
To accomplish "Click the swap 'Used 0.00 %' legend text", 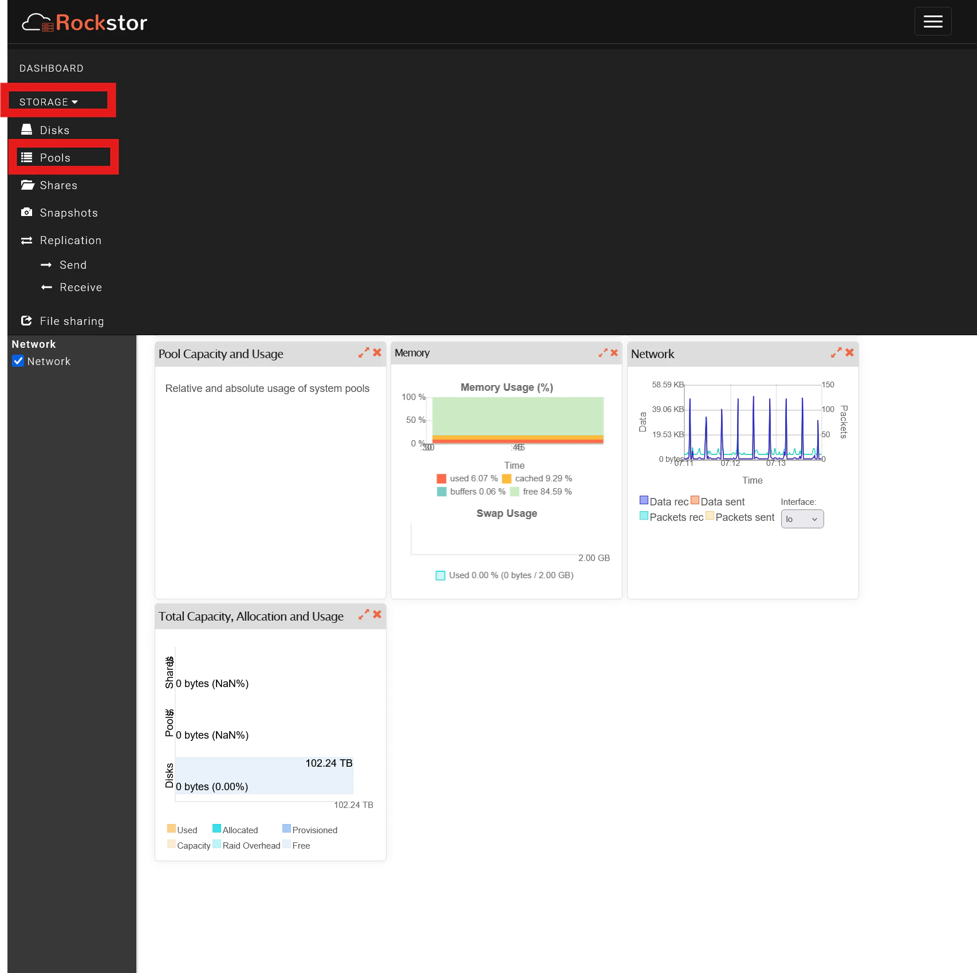I will coord(511,575).
